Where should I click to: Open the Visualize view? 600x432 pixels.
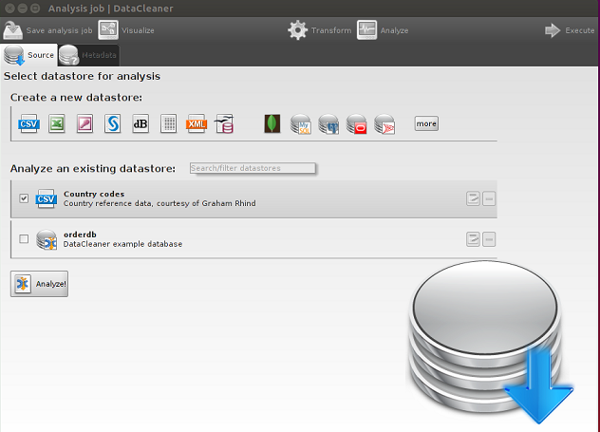coord(126,30)
